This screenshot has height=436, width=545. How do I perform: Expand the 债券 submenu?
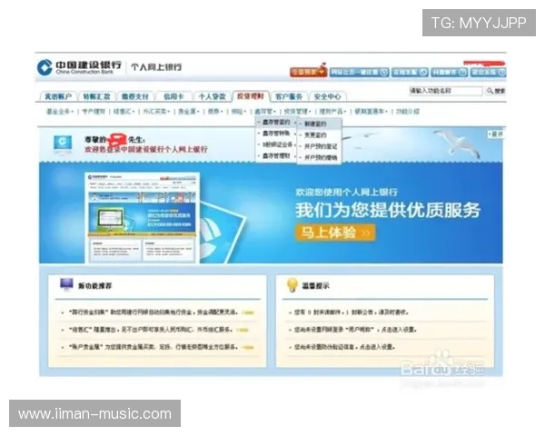coord(214,111)
